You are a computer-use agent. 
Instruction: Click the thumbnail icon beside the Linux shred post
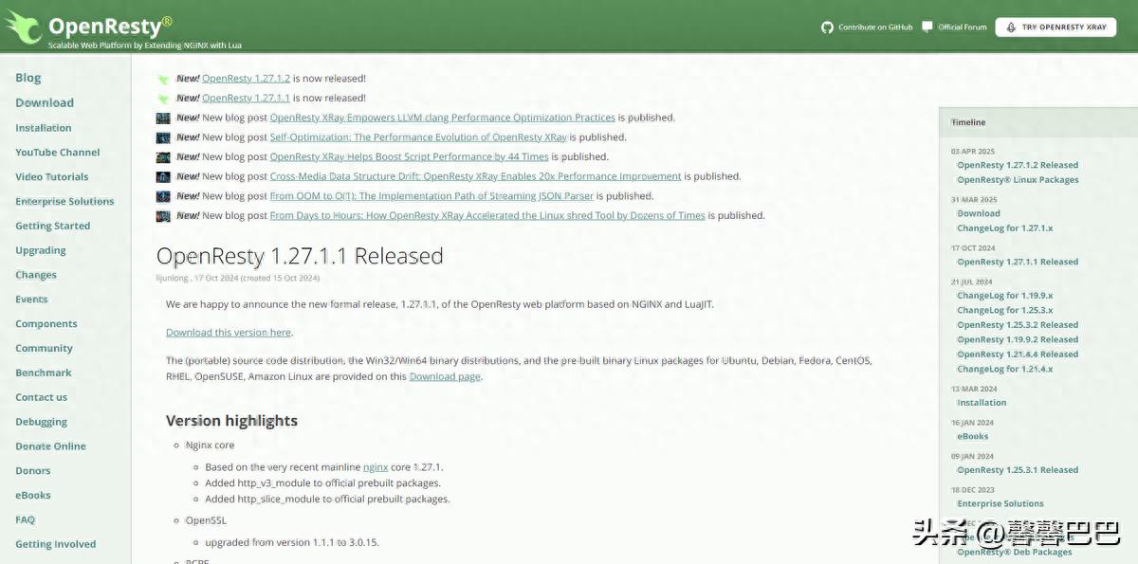pos(164,216)
